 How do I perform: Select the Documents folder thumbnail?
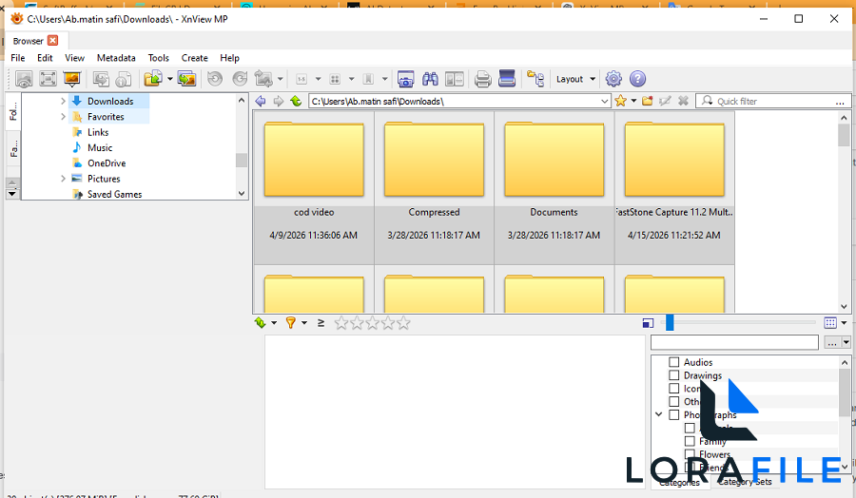click(x=554, y=187)
